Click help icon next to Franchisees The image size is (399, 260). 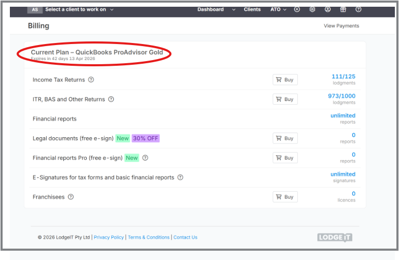click(x=71, y=197)
